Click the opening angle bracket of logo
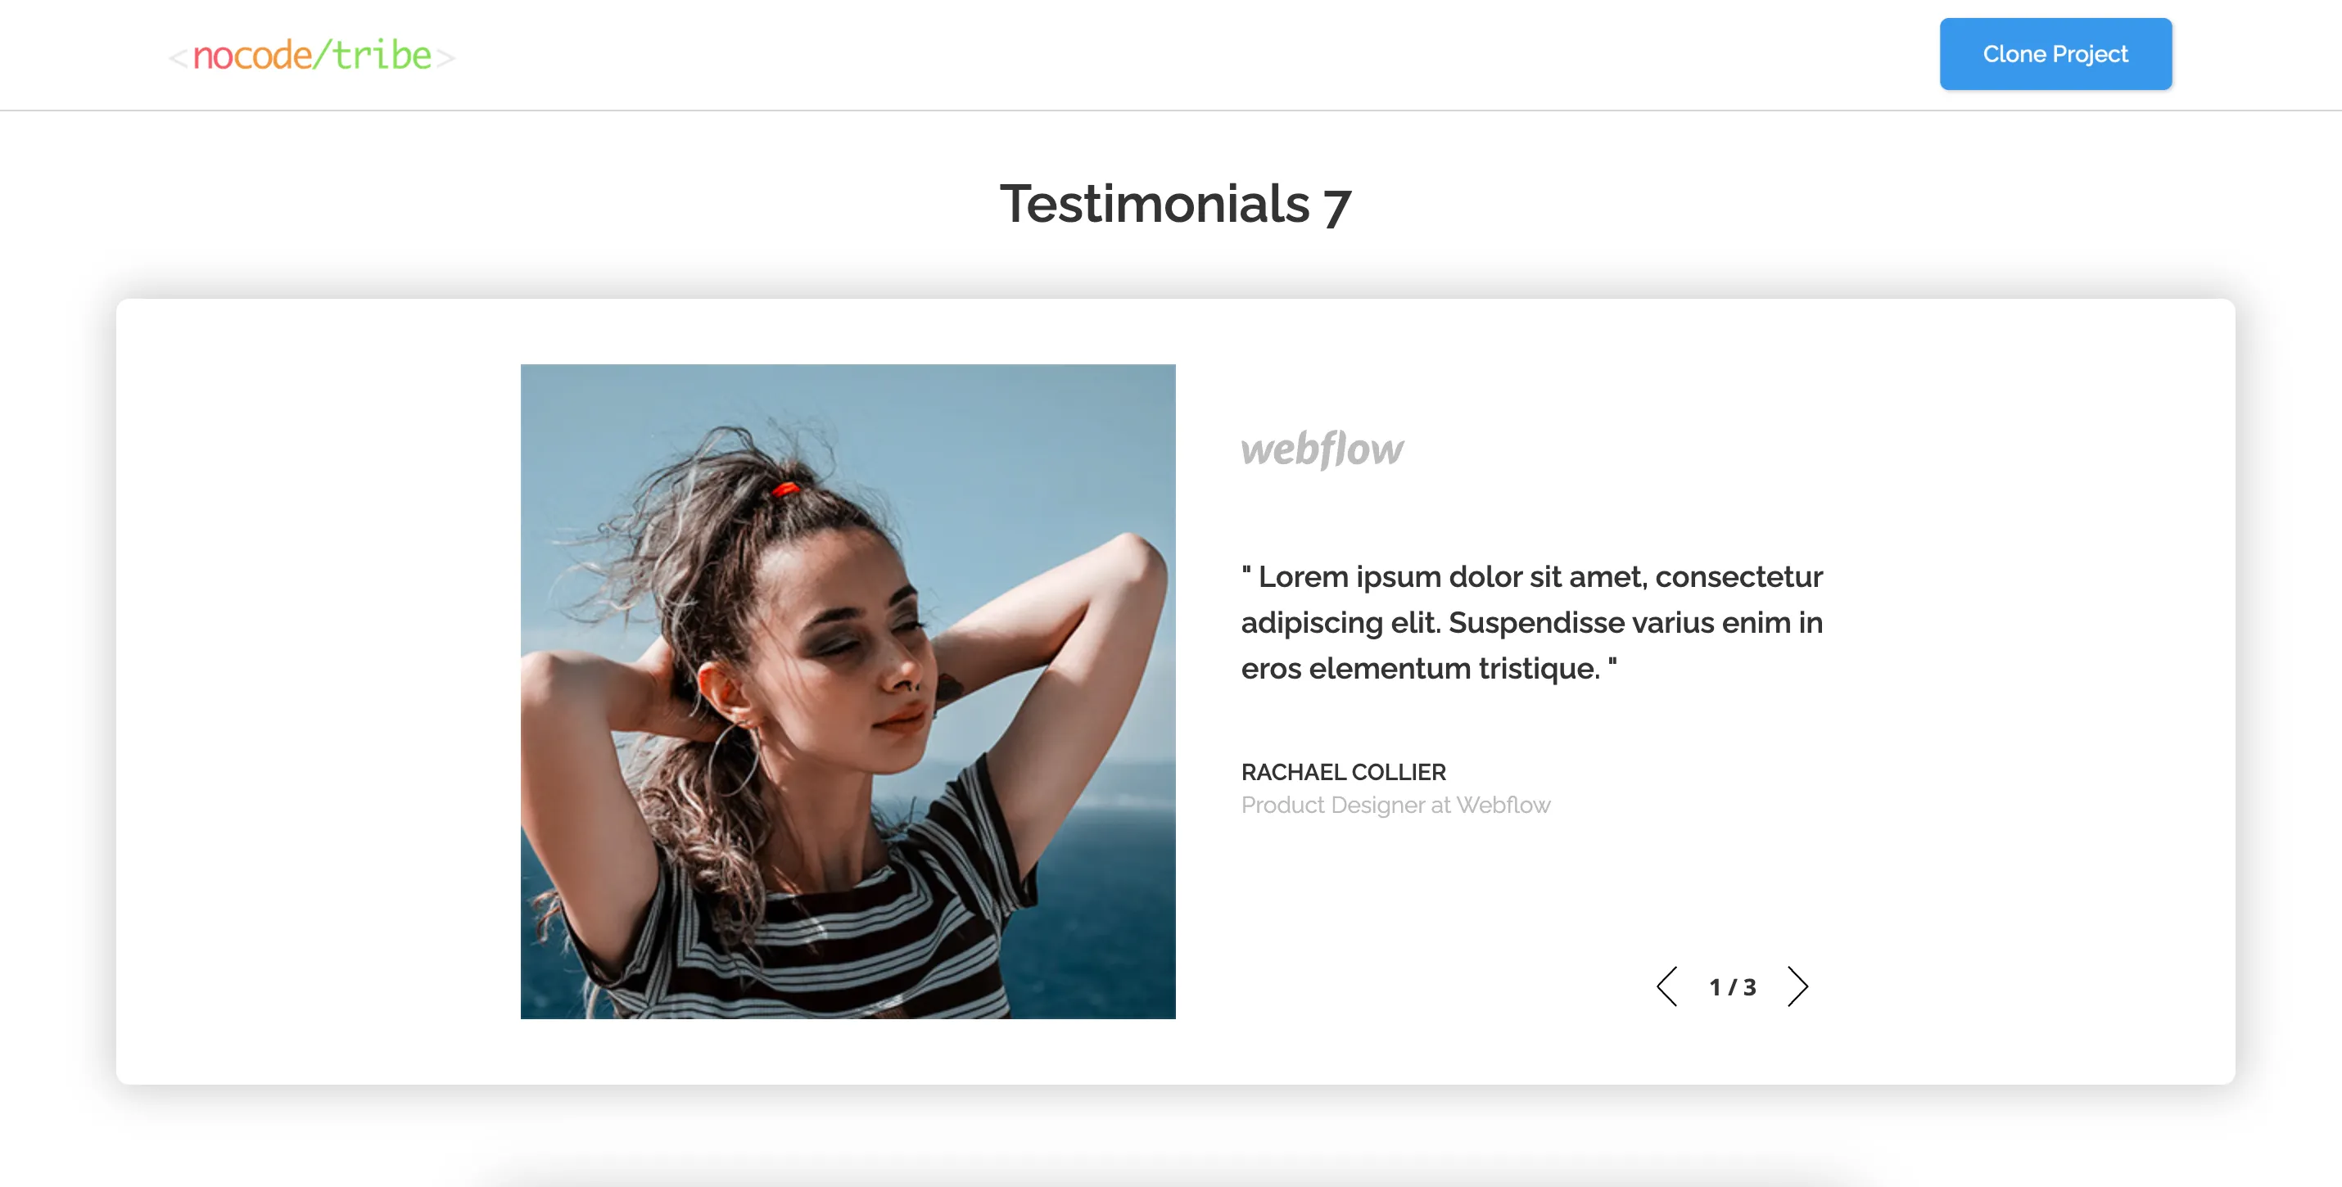2342x1187 pixels. click(x=179, y=58)
